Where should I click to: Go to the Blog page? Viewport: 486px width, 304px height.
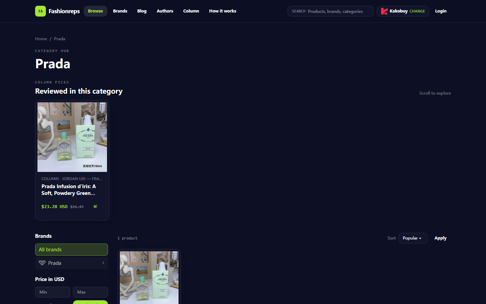(142, 11)
